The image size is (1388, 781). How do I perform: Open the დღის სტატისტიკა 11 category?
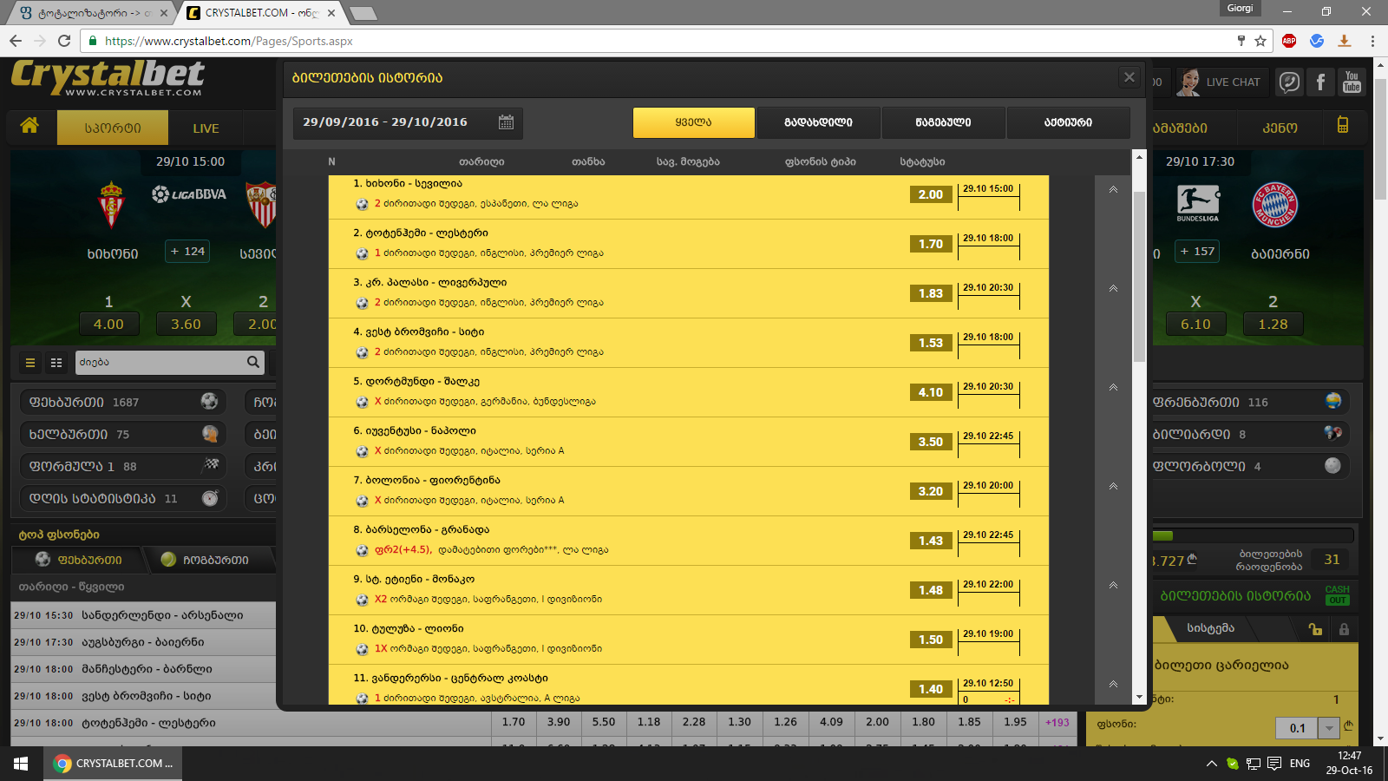[123, 498]
